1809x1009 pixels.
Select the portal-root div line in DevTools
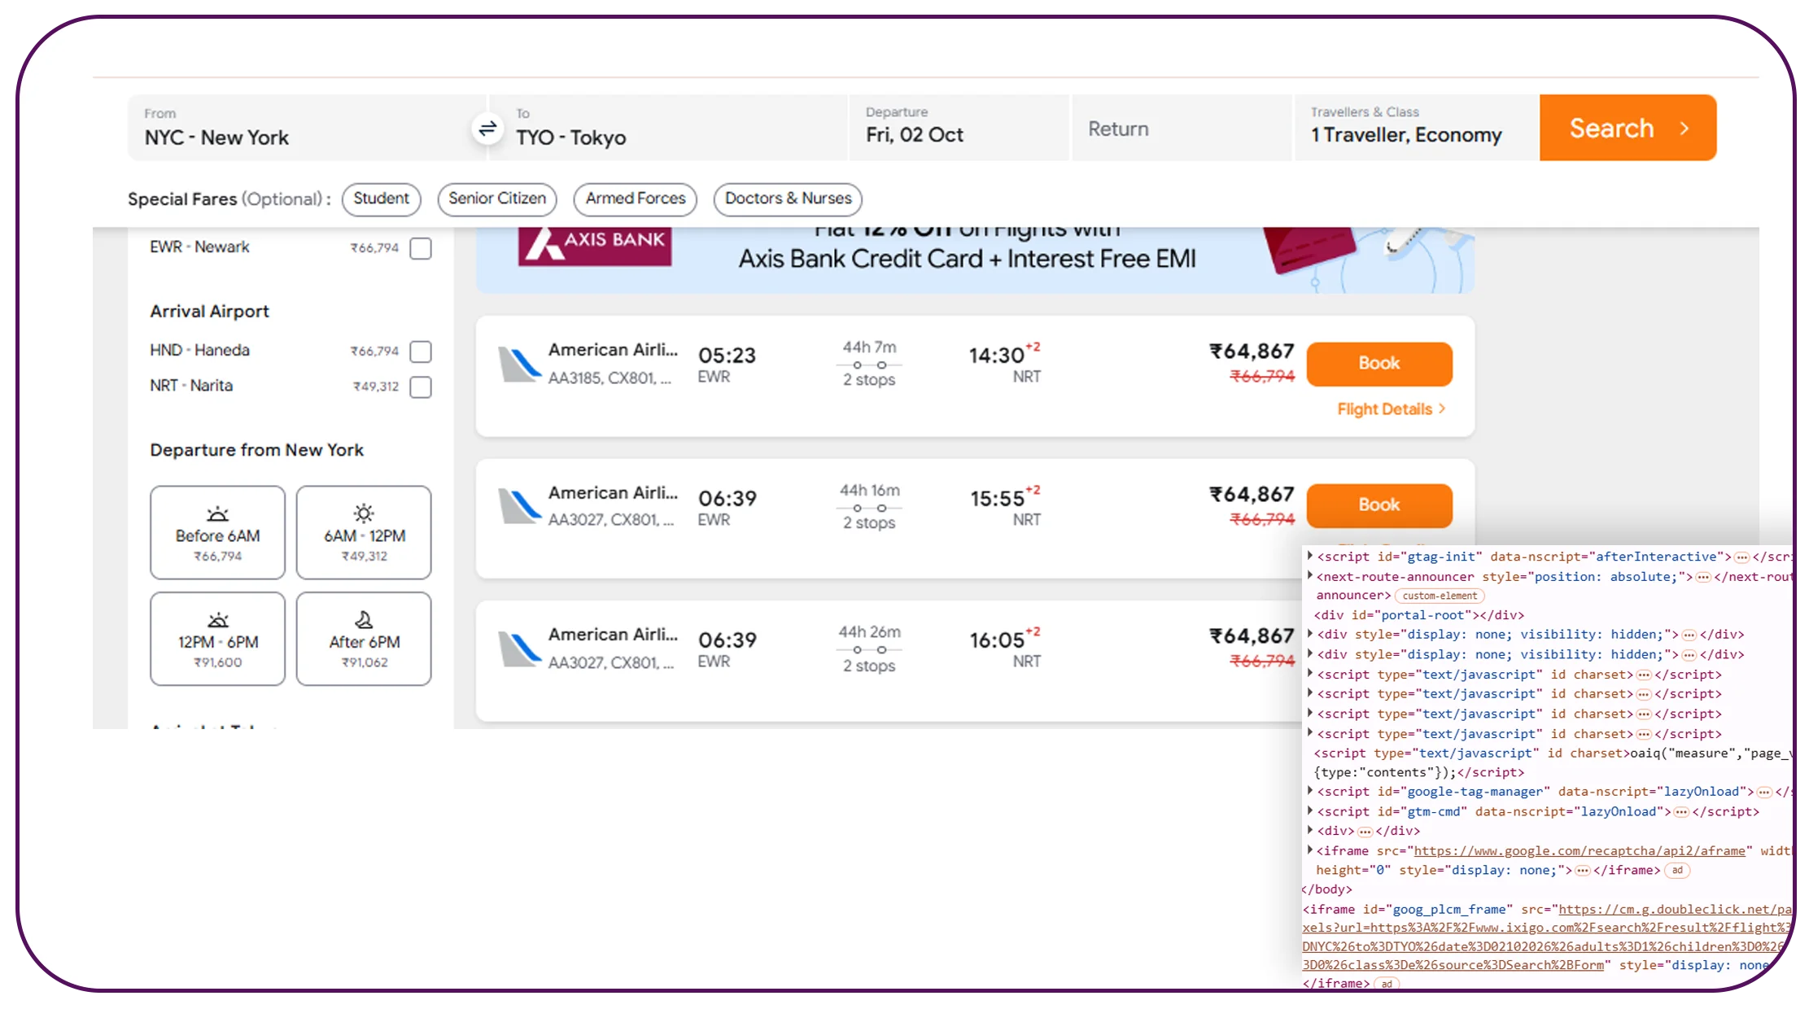(1419, 615)
